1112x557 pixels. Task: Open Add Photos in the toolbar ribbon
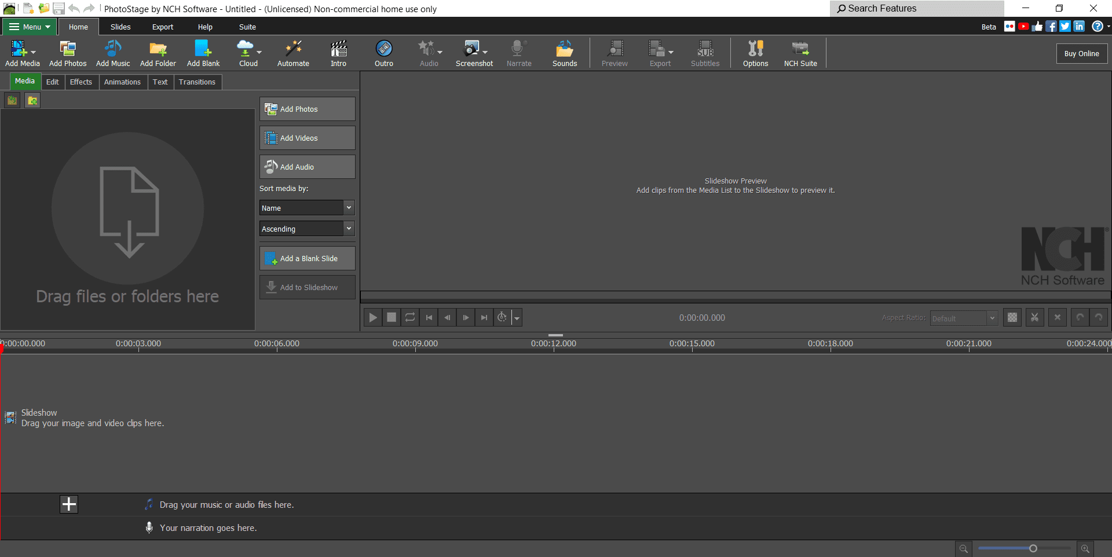[x=68, y=53]
